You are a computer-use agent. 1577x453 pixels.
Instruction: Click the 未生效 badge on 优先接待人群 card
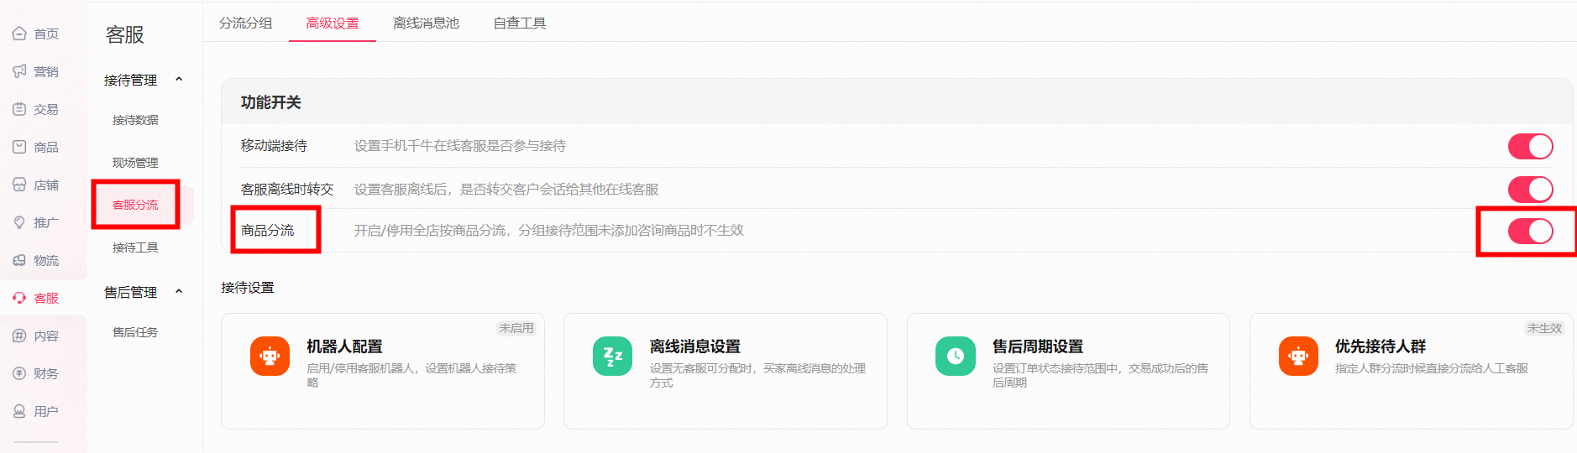(1544, 328)
